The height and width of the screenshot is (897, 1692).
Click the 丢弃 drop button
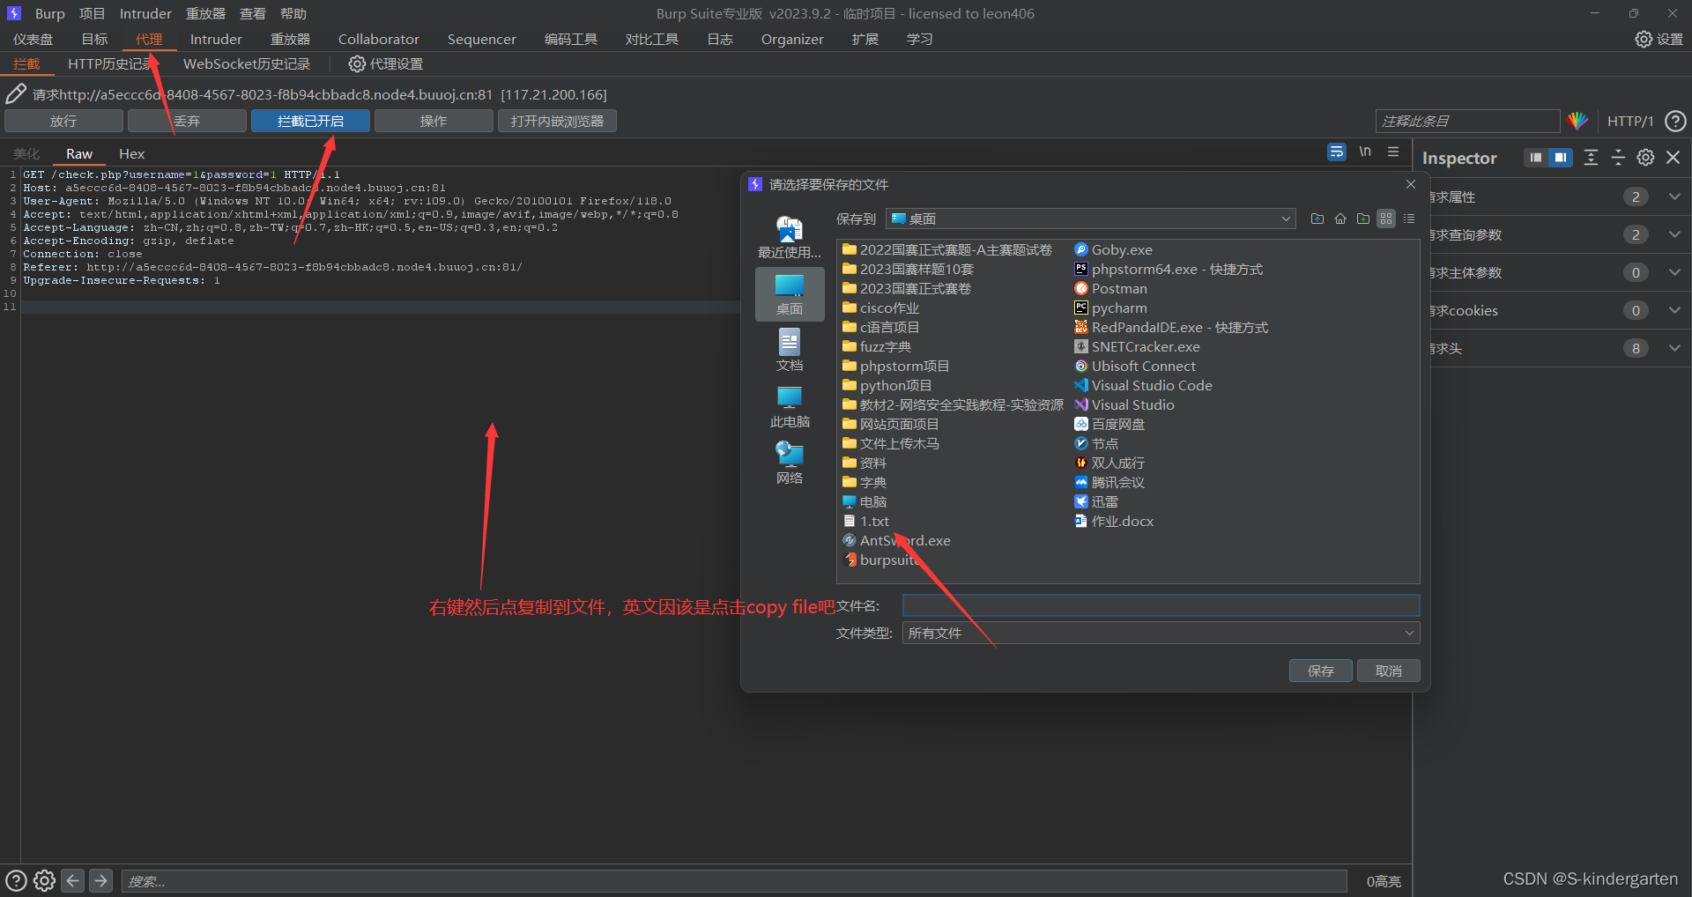click(x=187, y=121)
